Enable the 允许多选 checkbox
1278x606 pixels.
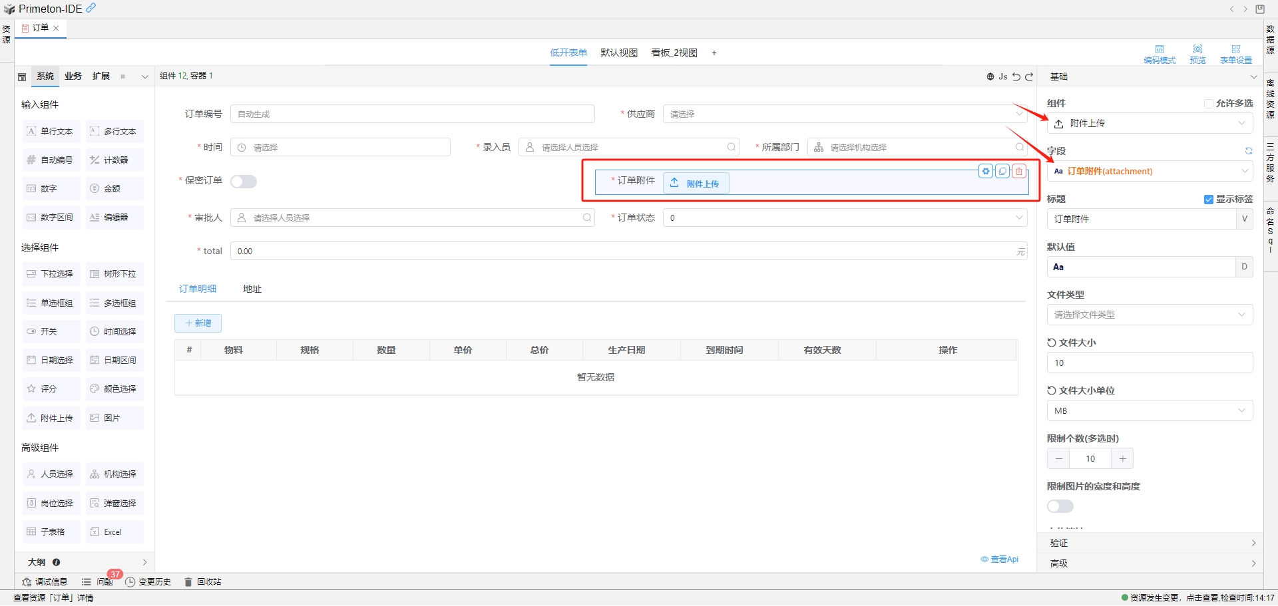pyautogui.click(x=1209, y=104)
